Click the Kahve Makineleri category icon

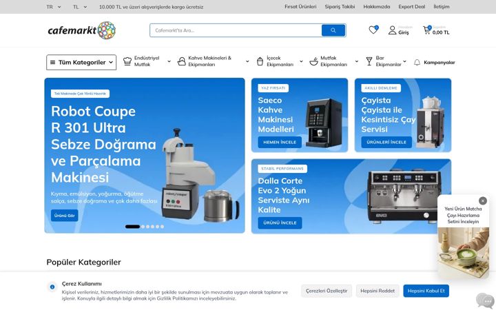pyautogui.click(x=182, y=61)
